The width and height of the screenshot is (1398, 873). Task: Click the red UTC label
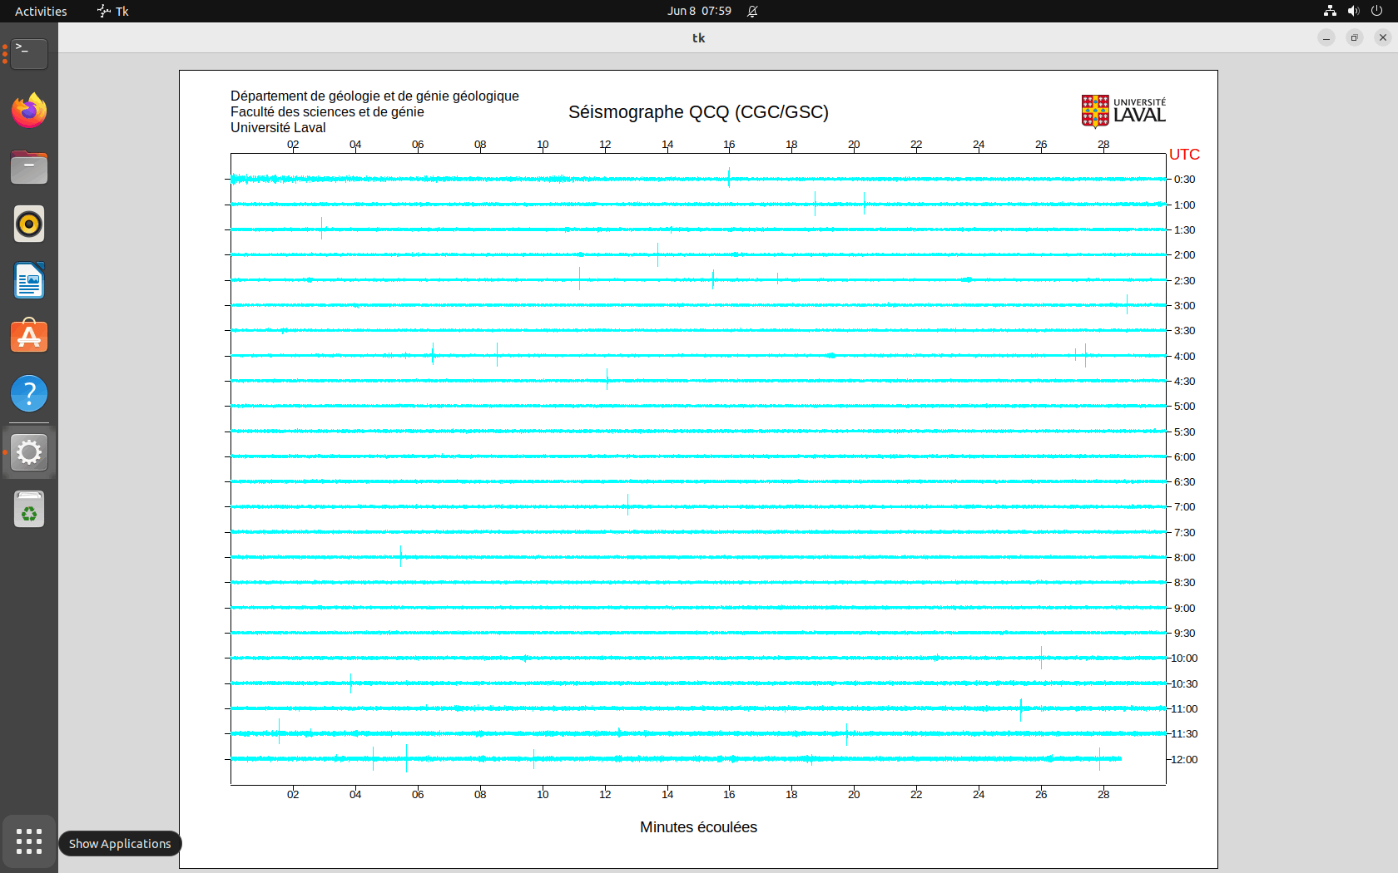1184,155
